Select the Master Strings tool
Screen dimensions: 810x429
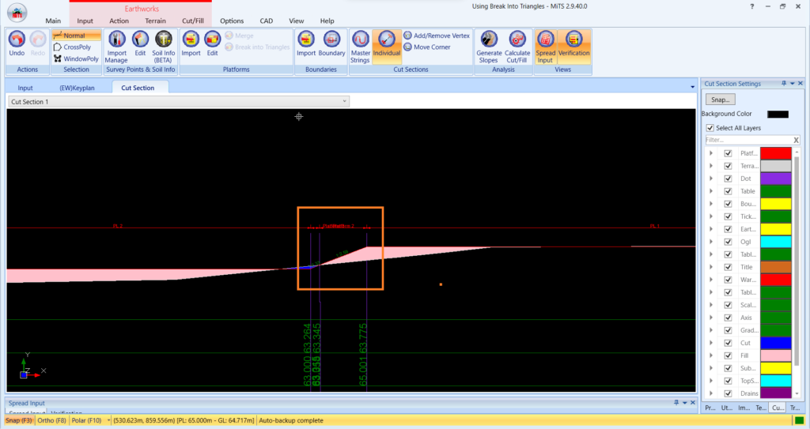pos(360,47)
